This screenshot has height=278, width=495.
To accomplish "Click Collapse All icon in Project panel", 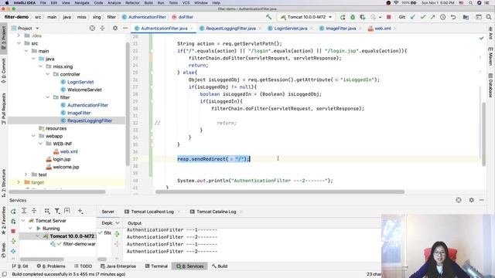I will (102, 28).
